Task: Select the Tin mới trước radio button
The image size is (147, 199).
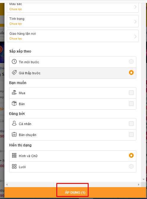Action: (x=131, y=61)
